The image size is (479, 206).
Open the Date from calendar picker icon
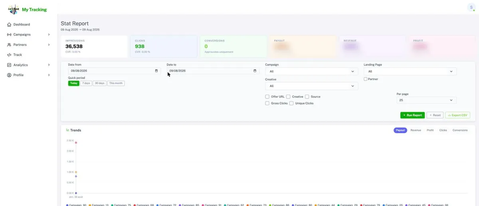[x=156, y=71]
